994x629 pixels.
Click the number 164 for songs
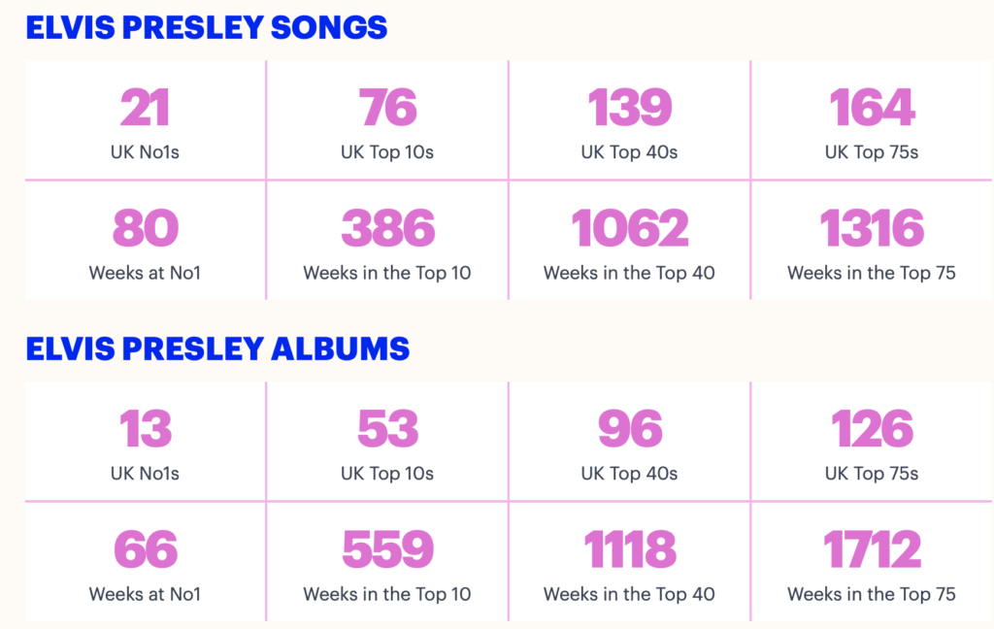tap(872, 108)
